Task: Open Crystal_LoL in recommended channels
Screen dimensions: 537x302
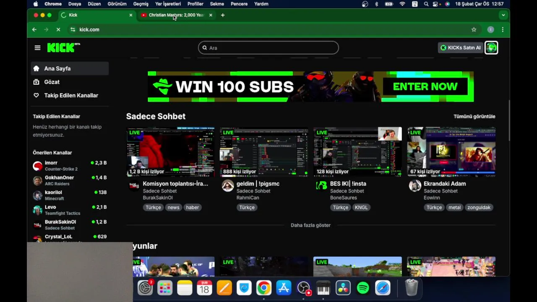Action: pyautogui.click(x=70, y=238)
